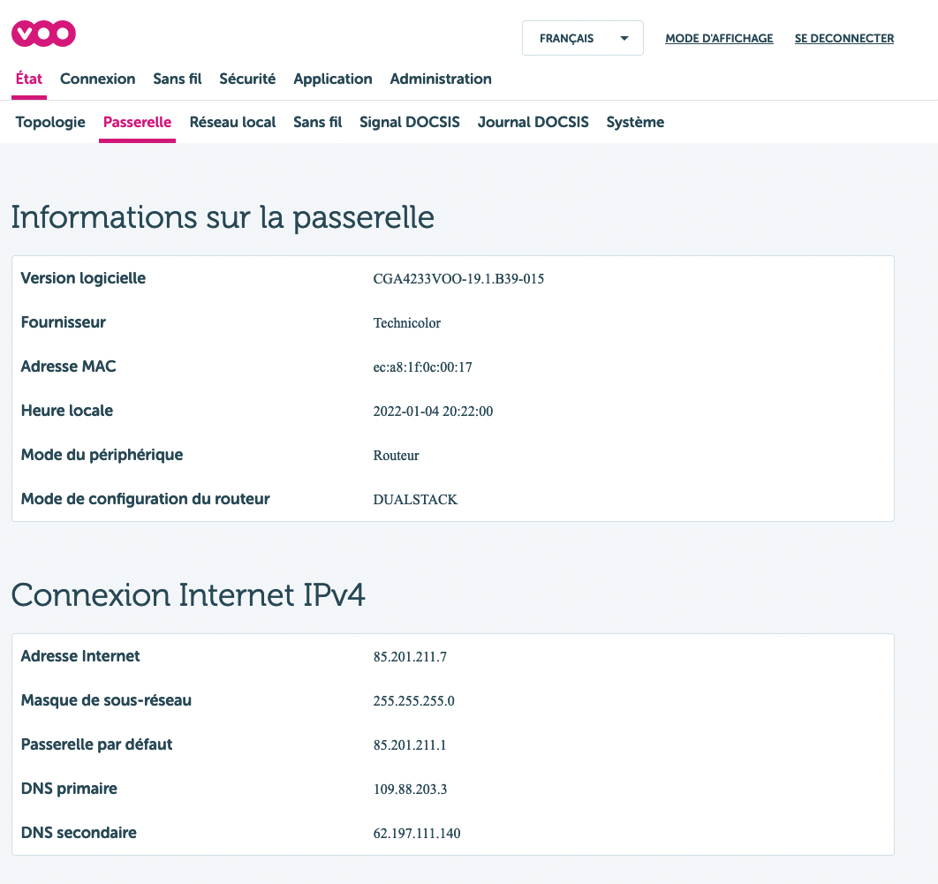
Task: View the Signal DOCSIS tab
Action: coord(410,122)
